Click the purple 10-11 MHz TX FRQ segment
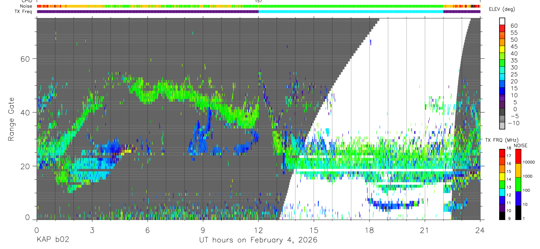The width and height of the screenshot is (540, 249). (x=502, y=208)
